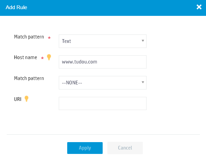The height and width of the screenshot is (160, 206).
Task: Click the red asterisk beside Host name
Action: 42,58
